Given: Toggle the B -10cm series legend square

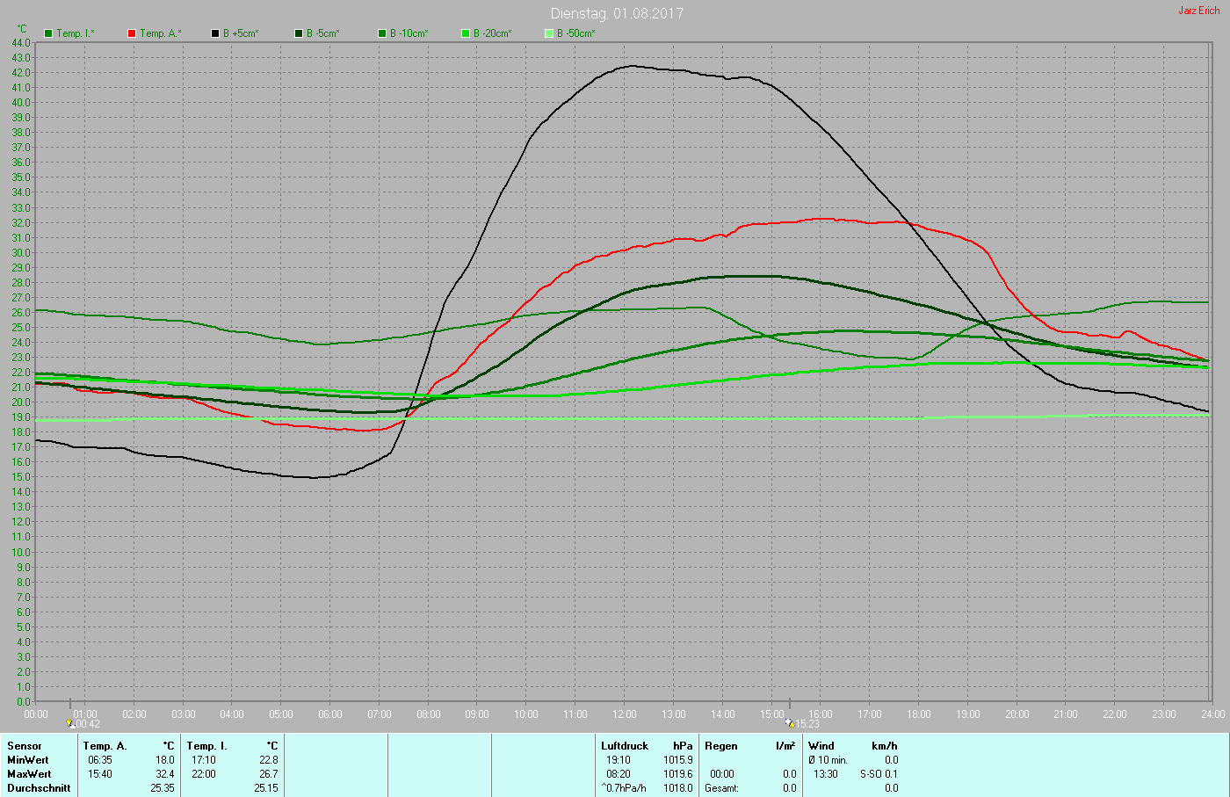Looking at the screenshot, I should click(x=382, y=33).
